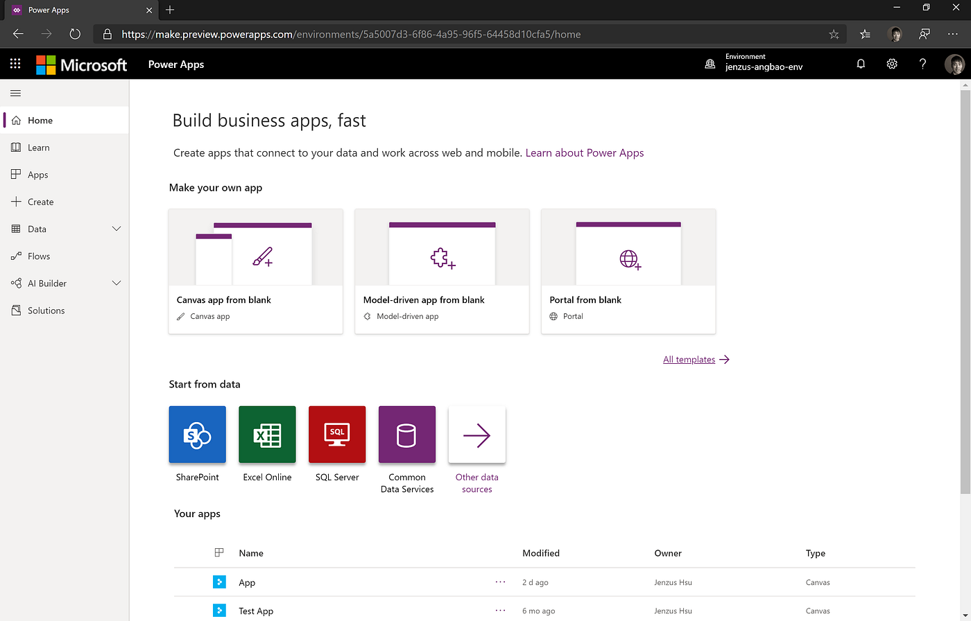Select the Portal from blank card

click(x=628, y=272)
